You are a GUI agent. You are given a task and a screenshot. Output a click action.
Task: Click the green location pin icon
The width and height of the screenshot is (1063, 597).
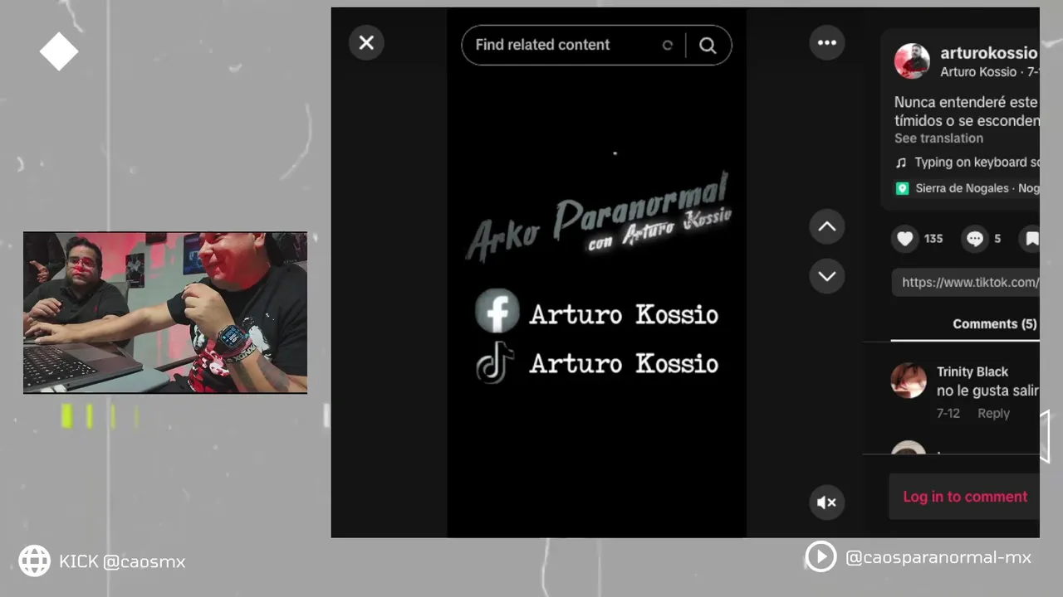[903, 188]
